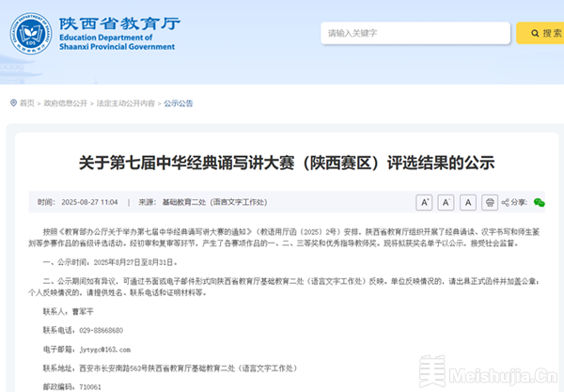Click the 陕西省教育厅 site title
The width and height of the screenshot is (564, 392).
coord(119,24)
